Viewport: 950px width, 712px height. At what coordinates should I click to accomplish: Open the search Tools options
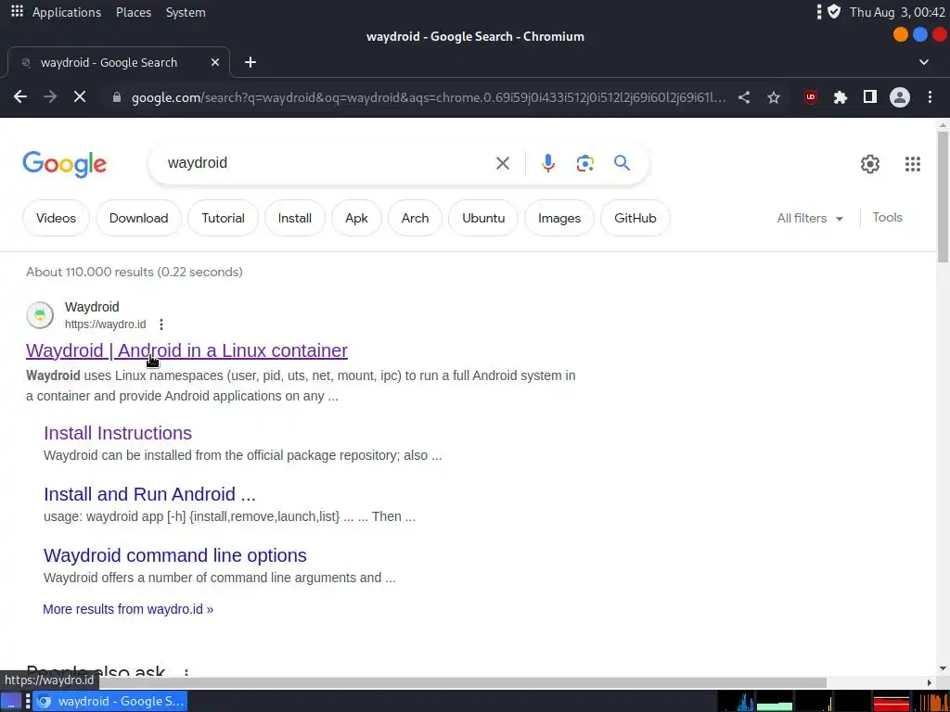[887, 217]
